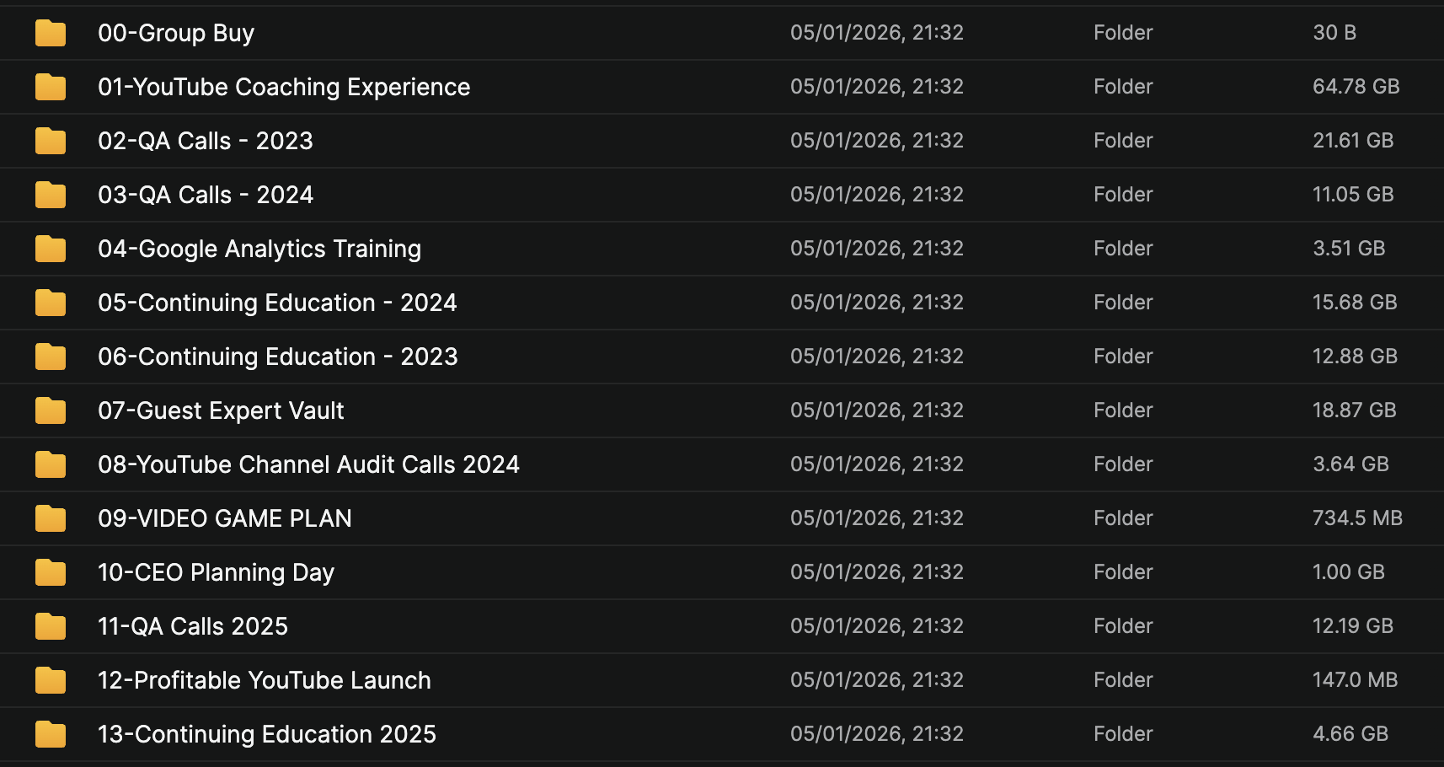Open 13-Continuing Education 2025 folder
The height and width of the screenshot is (767, 1444).
click(x=267, y=734)
